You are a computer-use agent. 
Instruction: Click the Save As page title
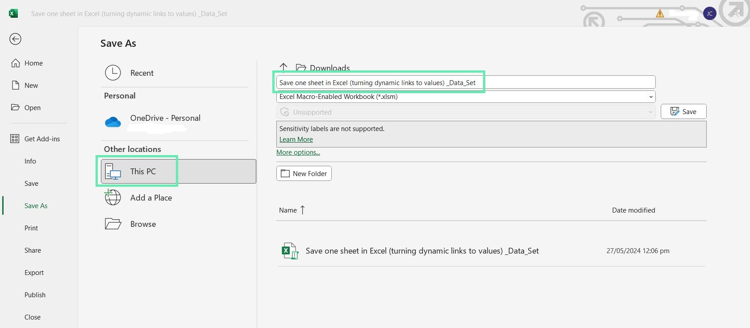click(118, 43)
